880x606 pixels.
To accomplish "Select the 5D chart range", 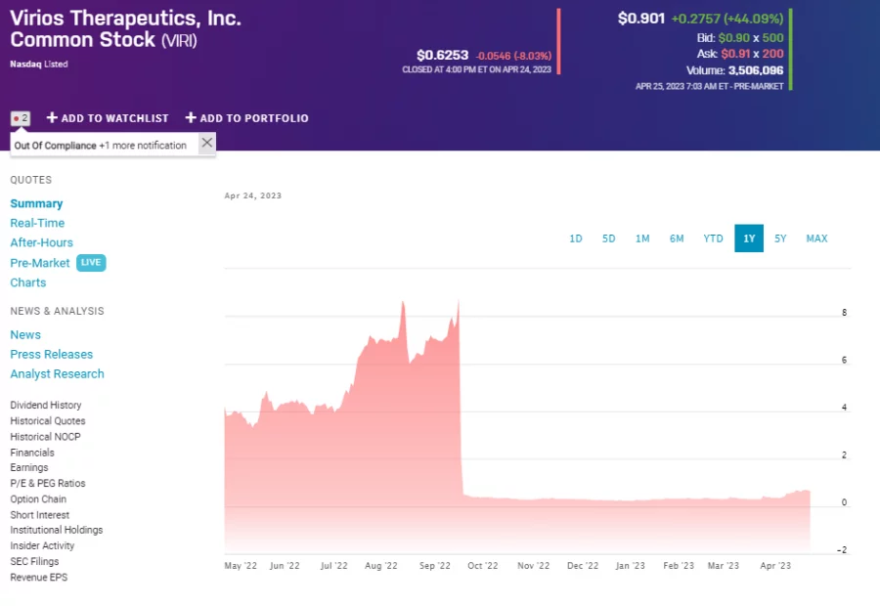I will coord(608,238).
